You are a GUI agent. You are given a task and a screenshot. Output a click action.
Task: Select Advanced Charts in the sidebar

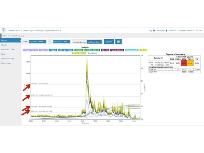coord(8,49)
